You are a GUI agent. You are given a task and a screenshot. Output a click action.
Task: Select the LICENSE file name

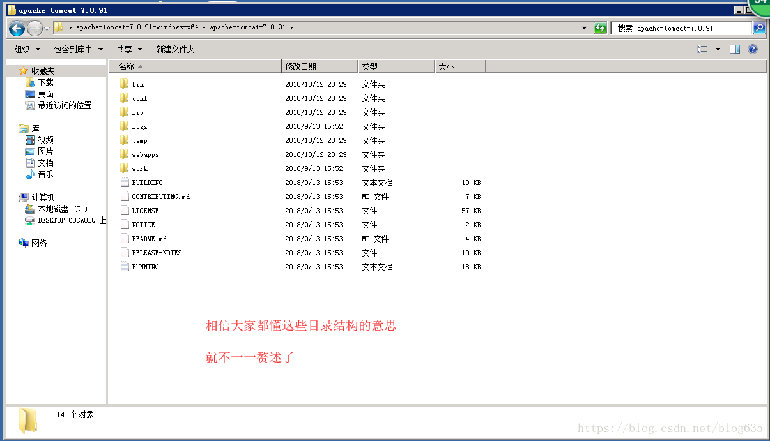tap(145, 211)
